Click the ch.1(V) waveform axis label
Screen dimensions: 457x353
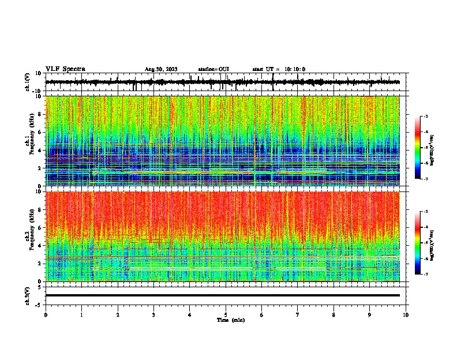28,82
